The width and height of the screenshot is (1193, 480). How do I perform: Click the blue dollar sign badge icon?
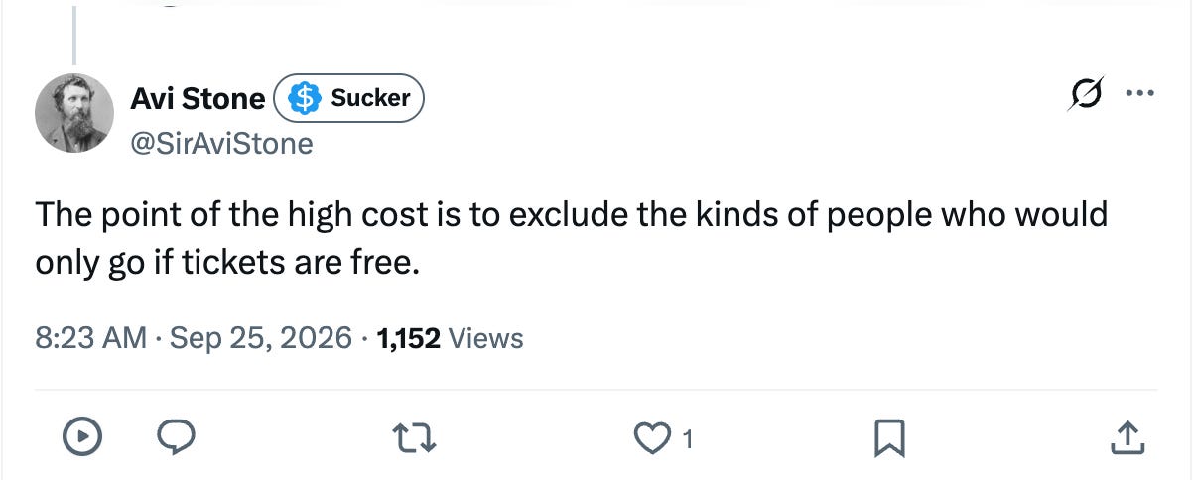click(x=306, y=97)
